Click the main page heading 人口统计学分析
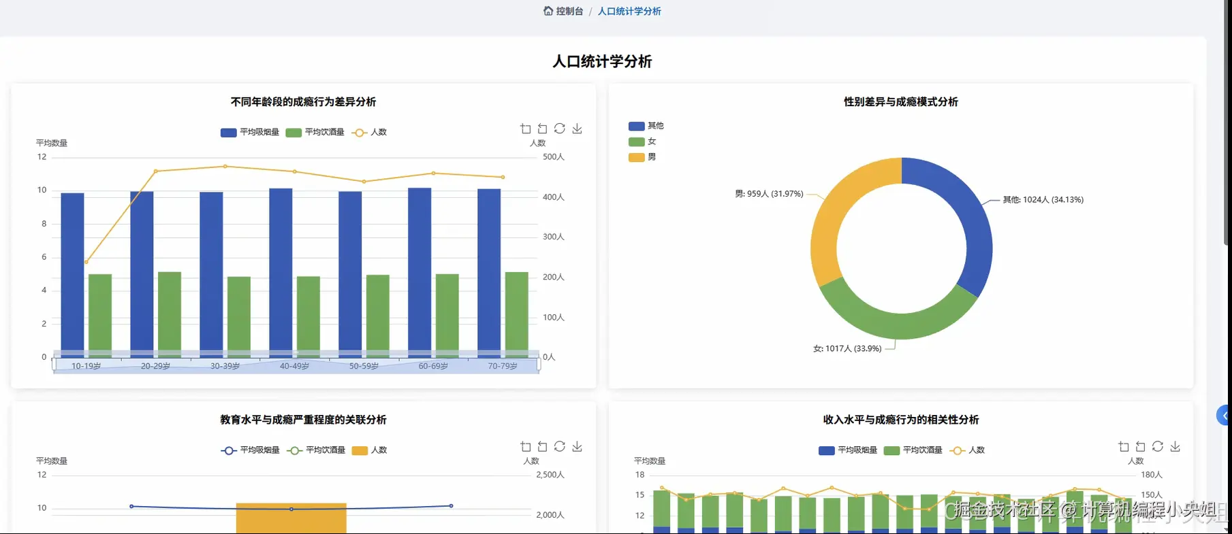The height and width of the screenshot is (534, 1232). pyautogui.click(x=602, y=61)
